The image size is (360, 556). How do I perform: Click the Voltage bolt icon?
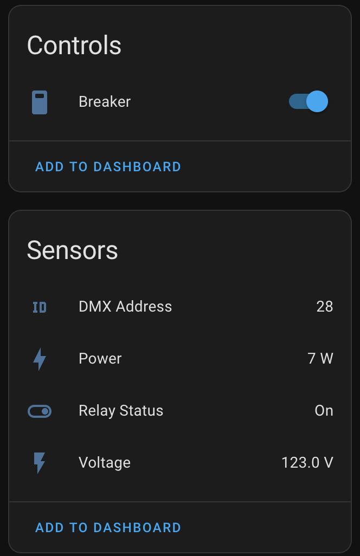39,463
